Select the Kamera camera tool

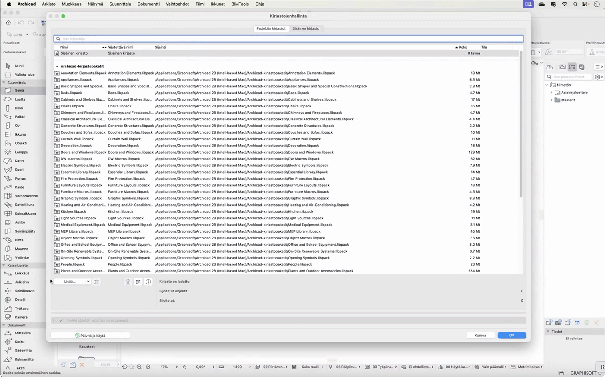point(21,317)
